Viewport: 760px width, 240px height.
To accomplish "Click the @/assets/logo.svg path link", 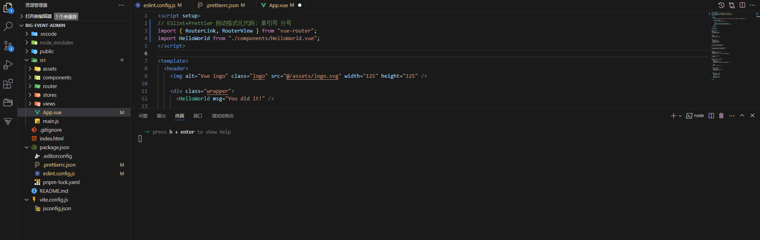I will [312, 76].
